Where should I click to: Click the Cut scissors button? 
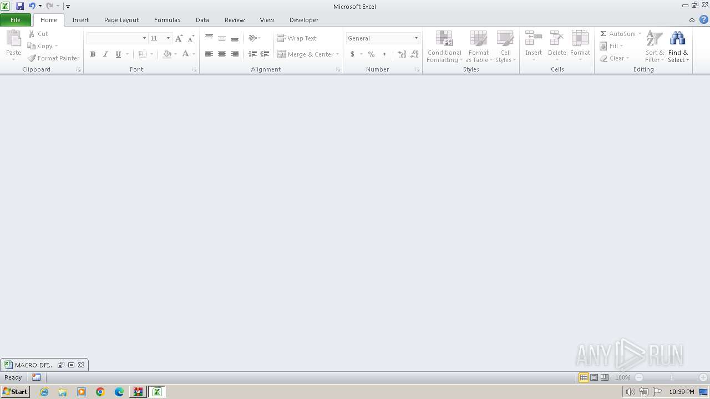point(38,34)
